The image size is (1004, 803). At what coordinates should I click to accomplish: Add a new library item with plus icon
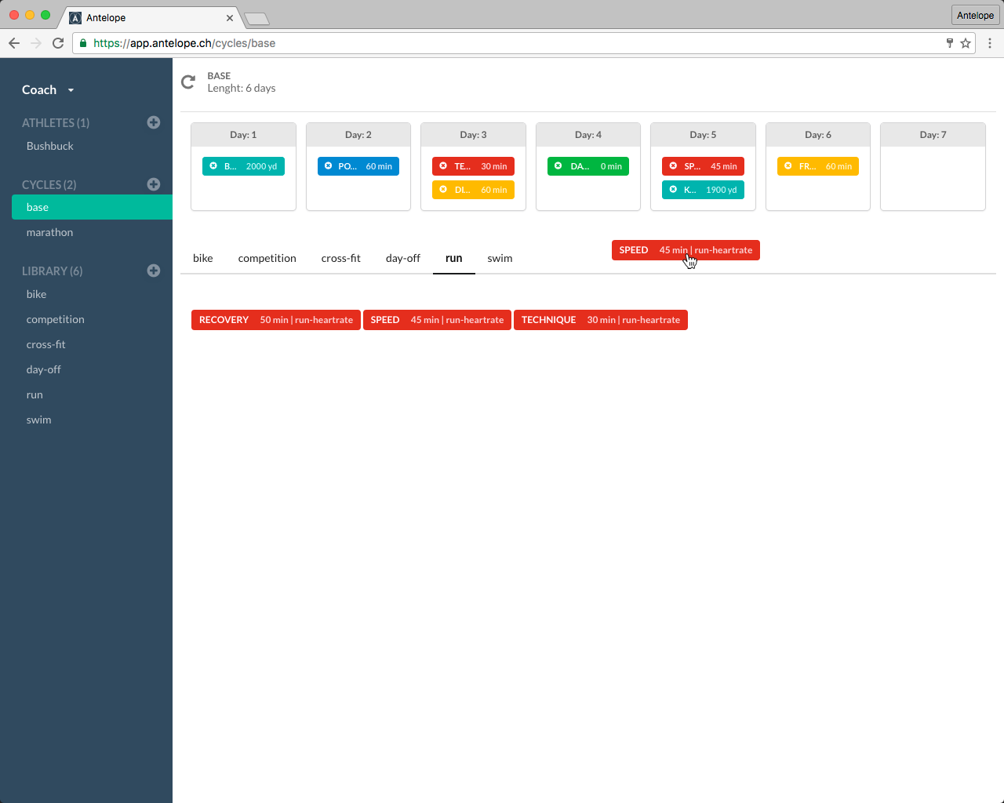[x=154, y=271]
